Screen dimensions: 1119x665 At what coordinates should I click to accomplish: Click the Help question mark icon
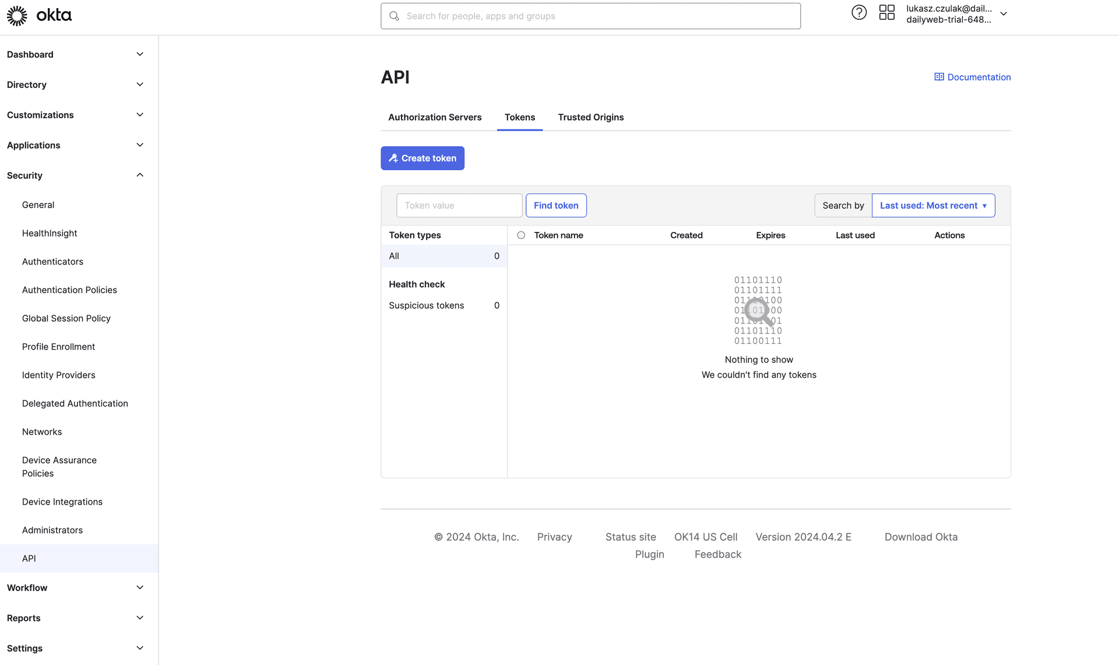(858, 15)
